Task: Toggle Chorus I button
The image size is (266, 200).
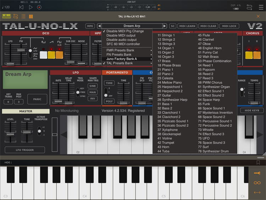Action: click(x=249, y=55)
